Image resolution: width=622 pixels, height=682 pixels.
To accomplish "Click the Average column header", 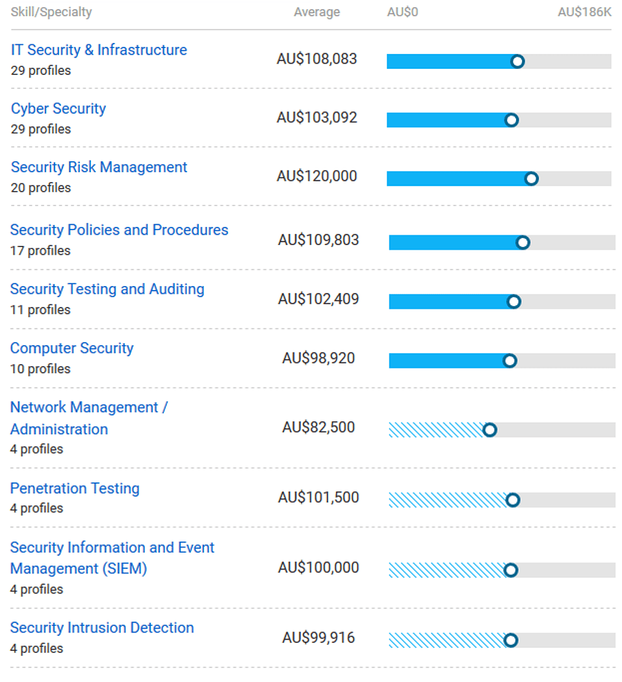I will coord(317,12).
